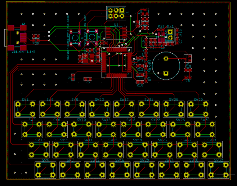
Task: Select the USB_MINI-B_SMT connector J2
Action: point(17,38)
